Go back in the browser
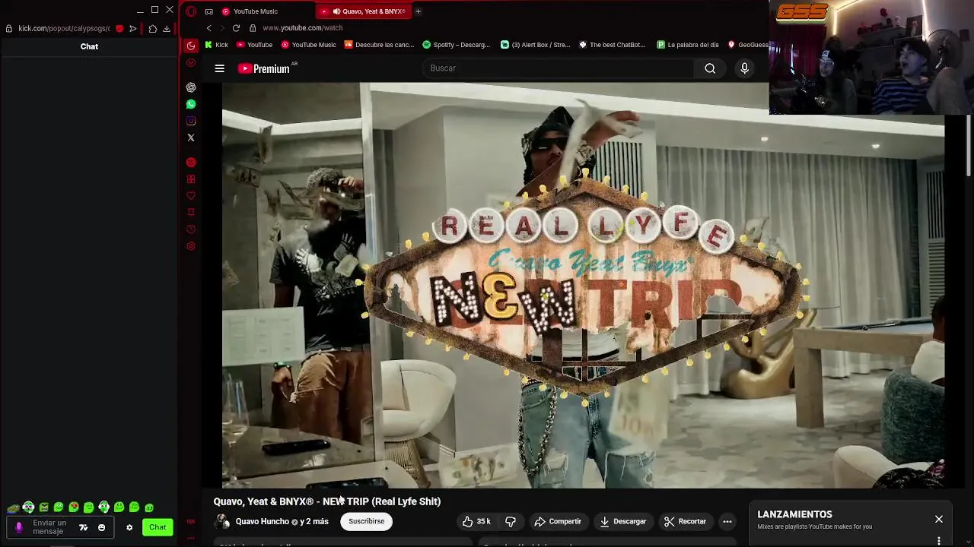Viewport: 974px width, 547px height. pyautogui.click(x=209, y=28)
